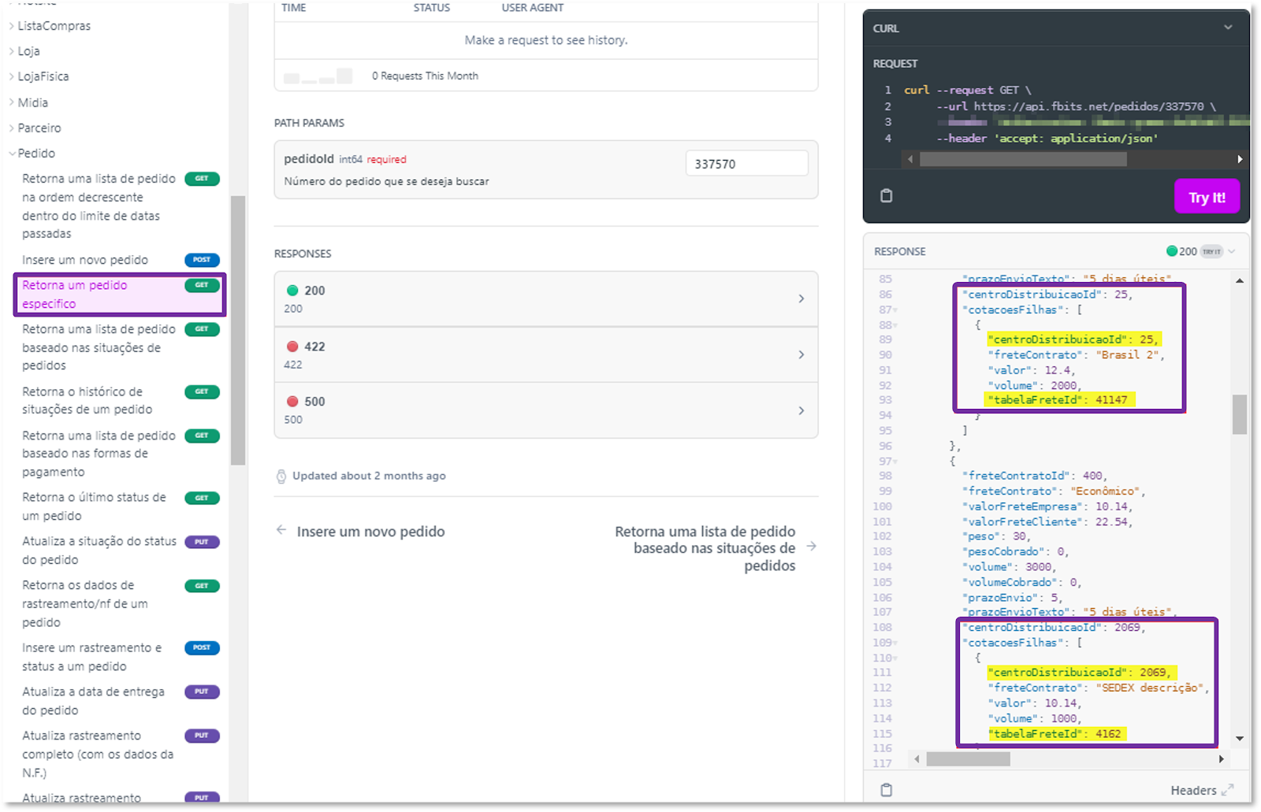Click 'Updated about 2 months ago' text

point(369,476)
